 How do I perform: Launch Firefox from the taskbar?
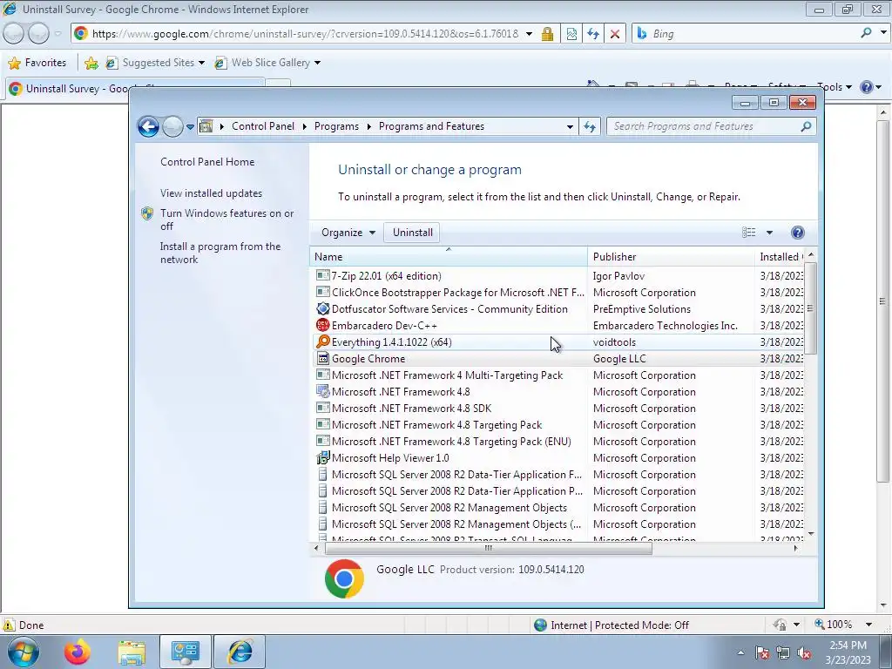point(78,652)
